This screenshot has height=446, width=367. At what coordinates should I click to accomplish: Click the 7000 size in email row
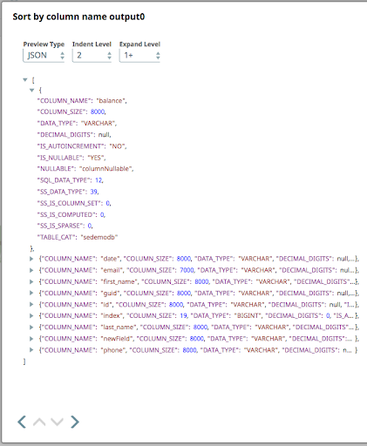187,270
